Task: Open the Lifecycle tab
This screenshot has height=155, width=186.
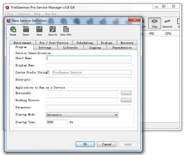Action: (70, 48)
